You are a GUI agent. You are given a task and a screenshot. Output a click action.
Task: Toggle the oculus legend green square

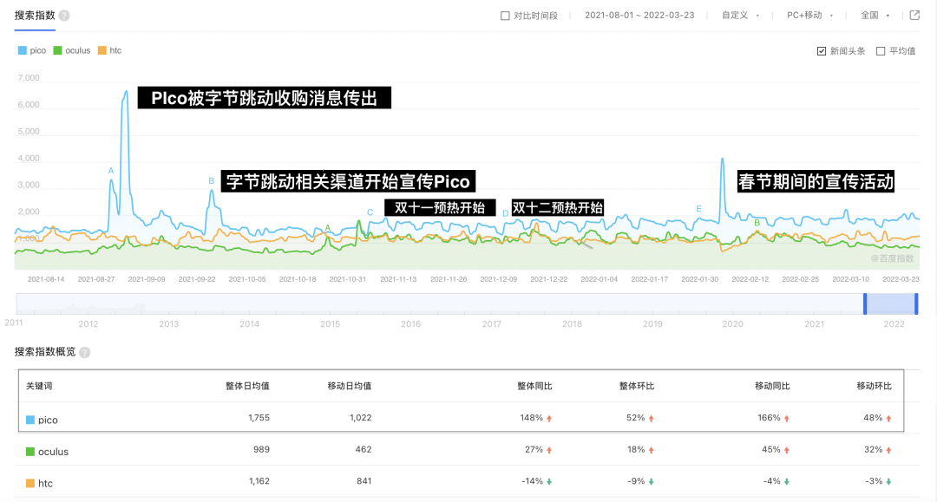(x=57, y=51)
